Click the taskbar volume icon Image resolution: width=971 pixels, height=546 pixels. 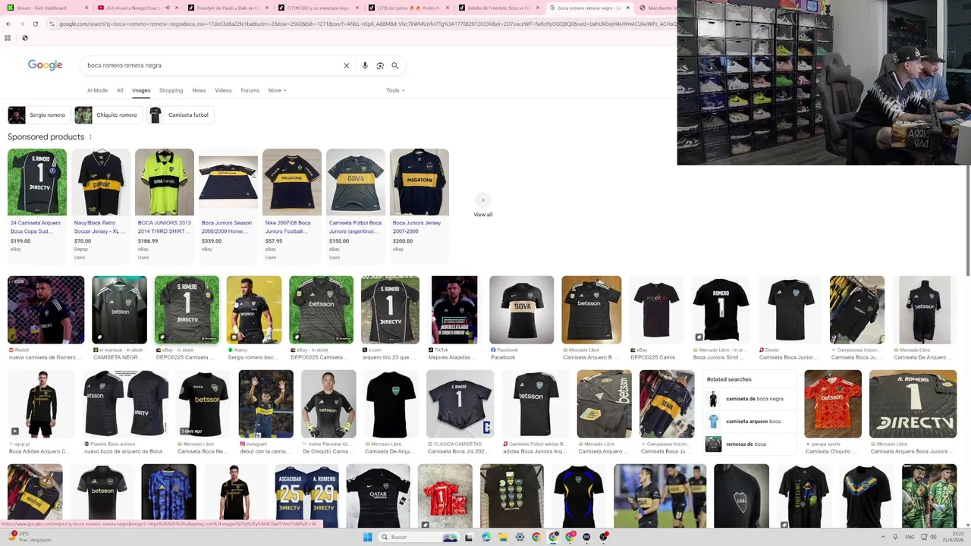point(933,537)
